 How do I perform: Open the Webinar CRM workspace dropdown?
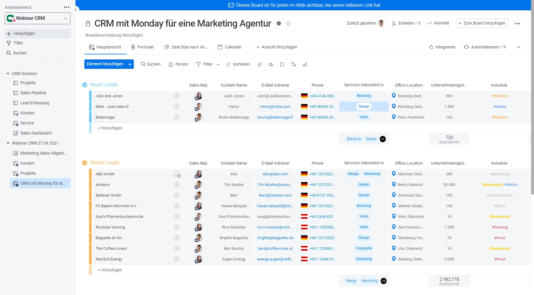coord(38,18)
